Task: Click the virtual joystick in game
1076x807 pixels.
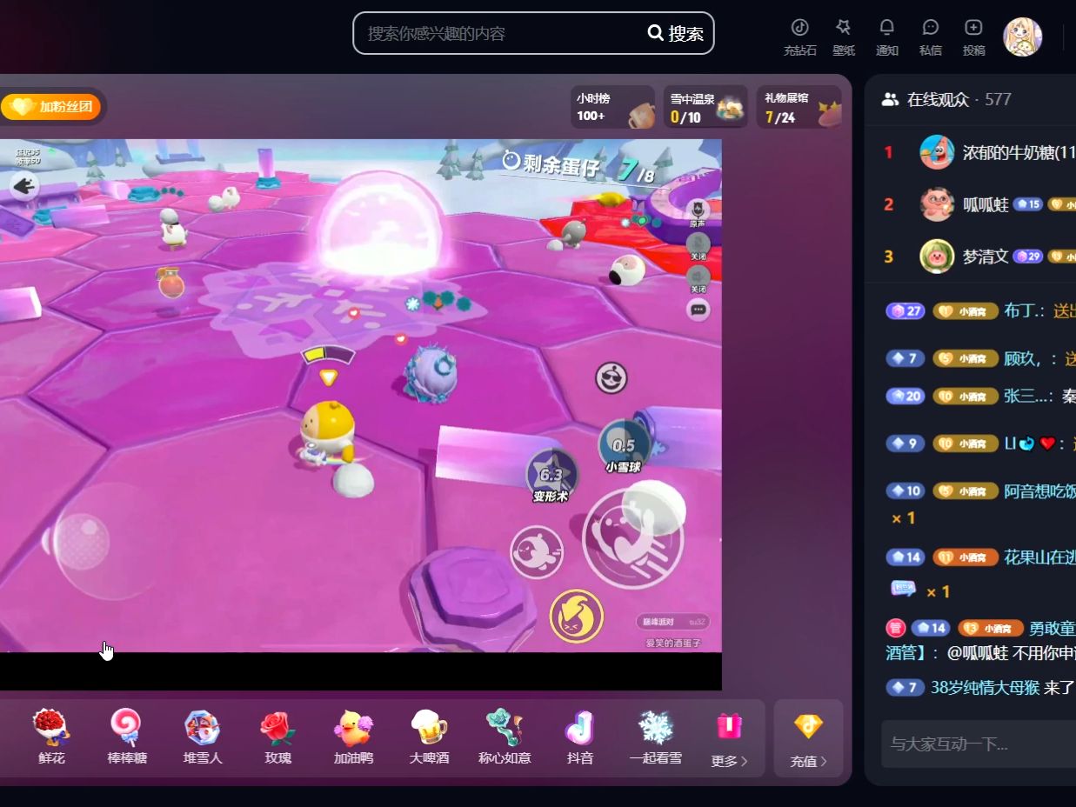Action: click(x=82, y=542)
